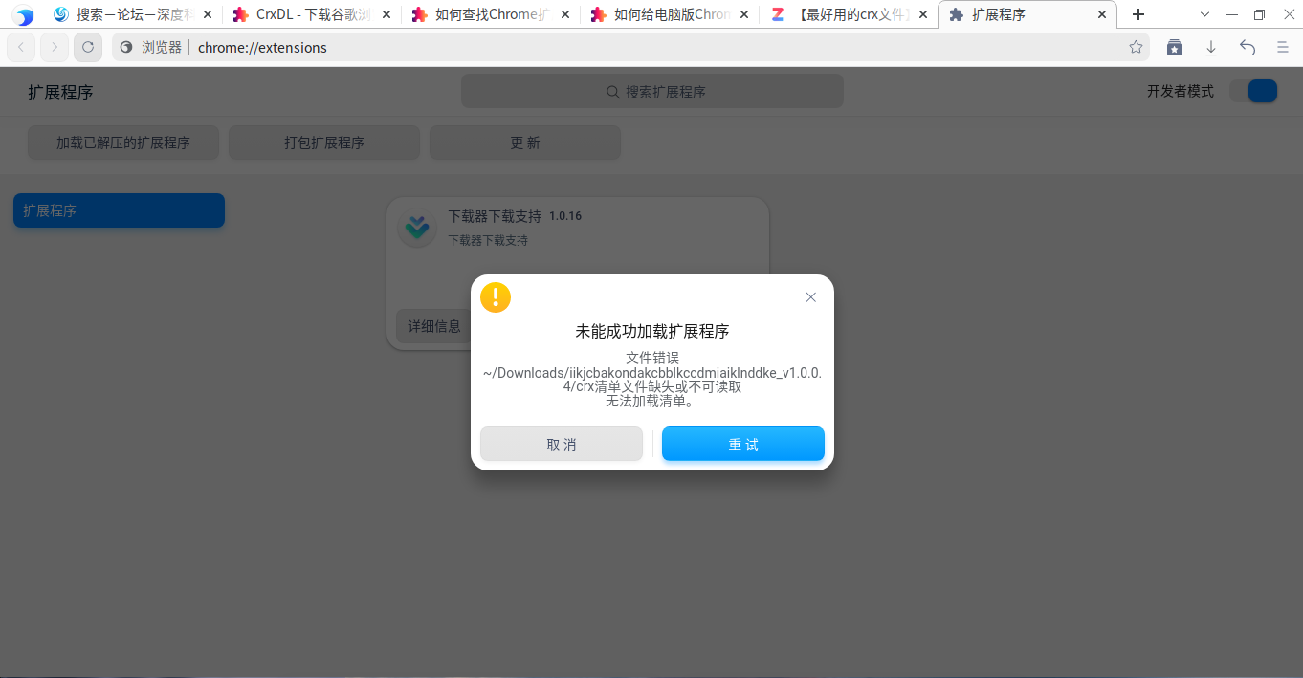
Task: Click the 下载器下载支持 extension icon
Action: pyautogui.click(x=416, y=228)
